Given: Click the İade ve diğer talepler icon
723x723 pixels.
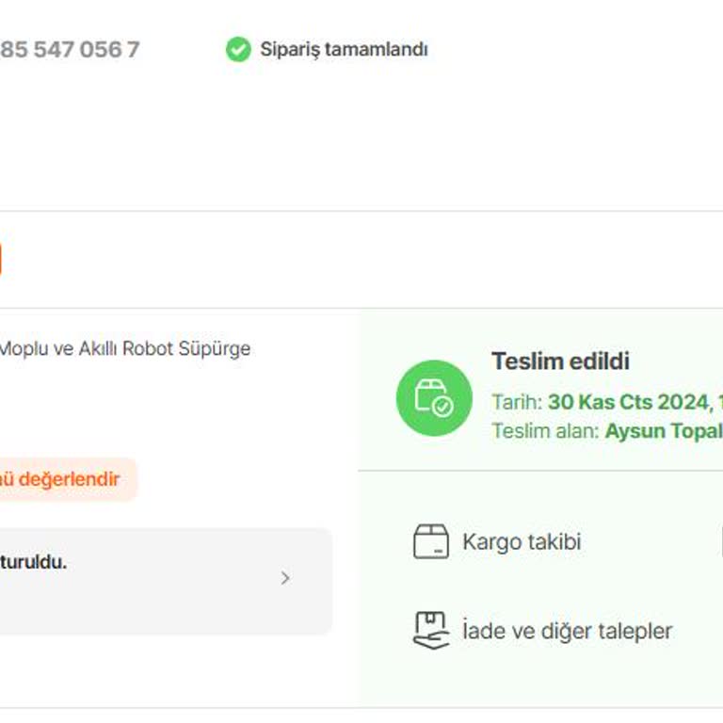Looking at the screenshot, I should pyautogui.click(x=430, y=631).
